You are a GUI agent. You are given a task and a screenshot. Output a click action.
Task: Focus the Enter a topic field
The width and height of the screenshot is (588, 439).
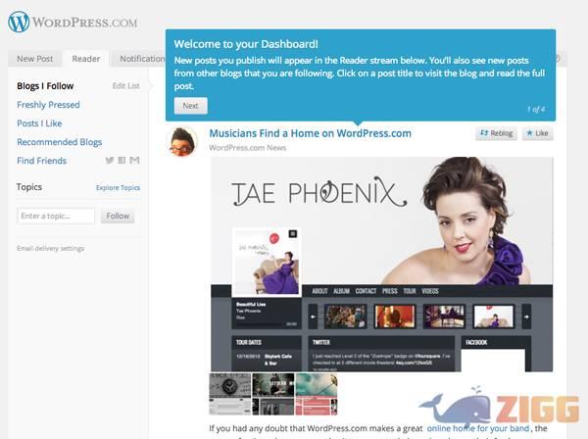pyautogui.click(x=56, y=216)
